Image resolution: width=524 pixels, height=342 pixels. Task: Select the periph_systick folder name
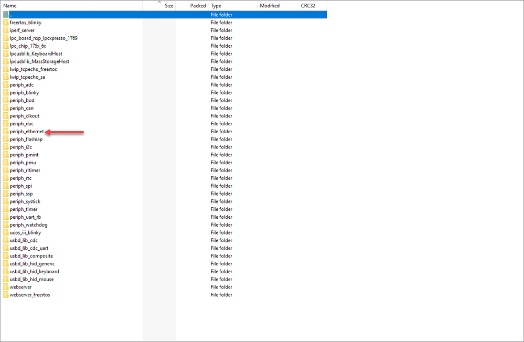point(25,201)
